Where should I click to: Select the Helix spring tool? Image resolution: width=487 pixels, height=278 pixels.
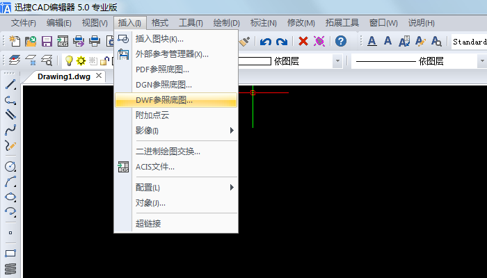coord(10,269)
